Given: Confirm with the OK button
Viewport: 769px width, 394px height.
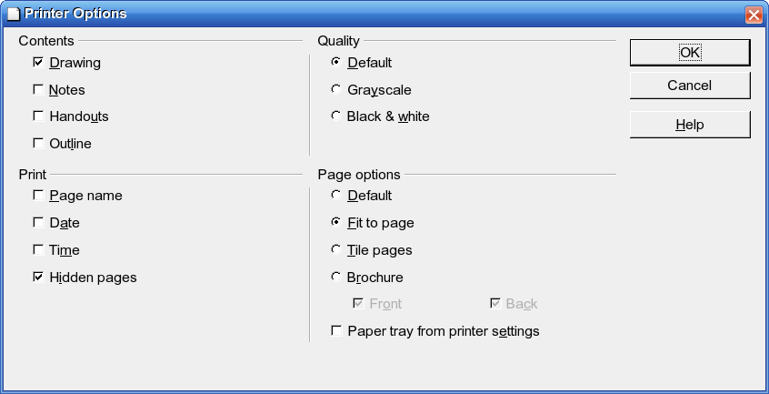Looking at the screenshot, I should click(x=690, y=53).
